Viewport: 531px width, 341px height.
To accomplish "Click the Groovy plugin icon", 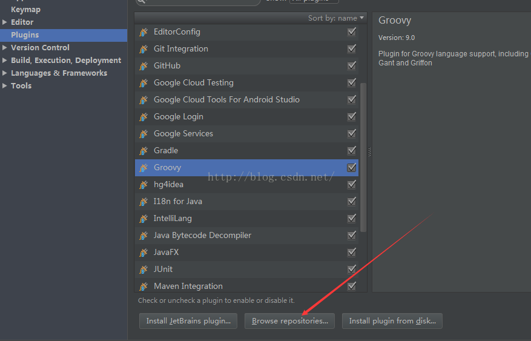I will point(143,168).
